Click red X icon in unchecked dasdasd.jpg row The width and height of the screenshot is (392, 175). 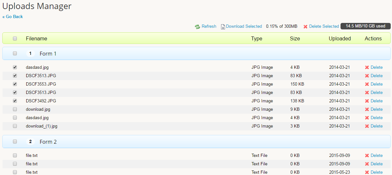point(367,118)
